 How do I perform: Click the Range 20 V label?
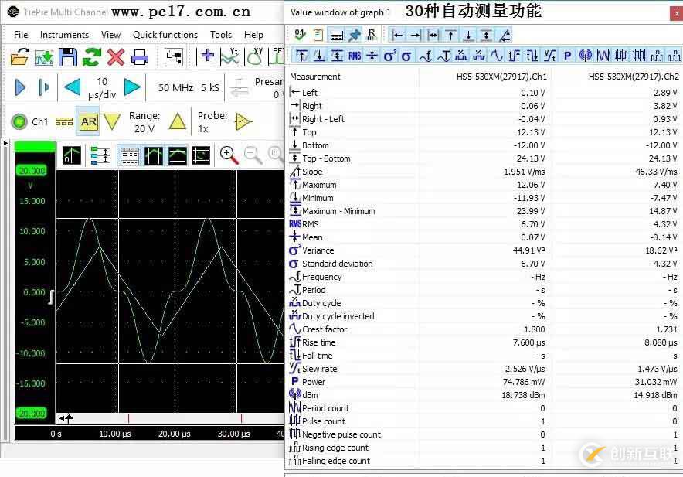pos(144,122)
